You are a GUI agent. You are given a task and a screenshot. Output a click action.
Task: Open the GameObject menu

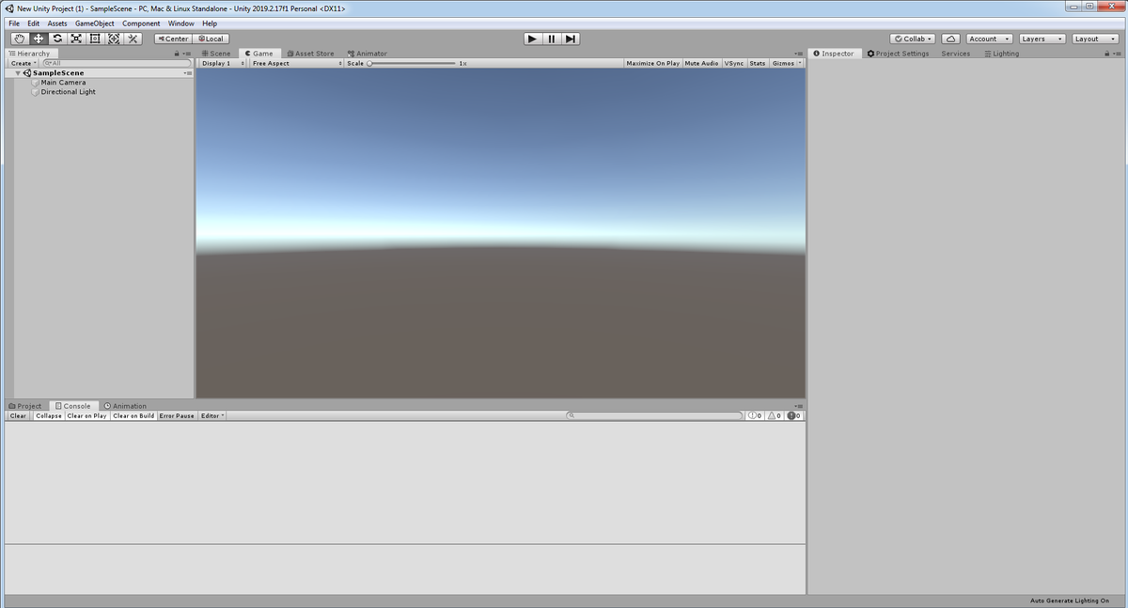[x=95, y=23]
